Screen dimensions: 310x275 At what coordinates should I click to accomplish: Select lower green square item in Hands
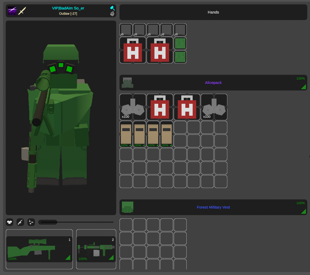point(180,57)
